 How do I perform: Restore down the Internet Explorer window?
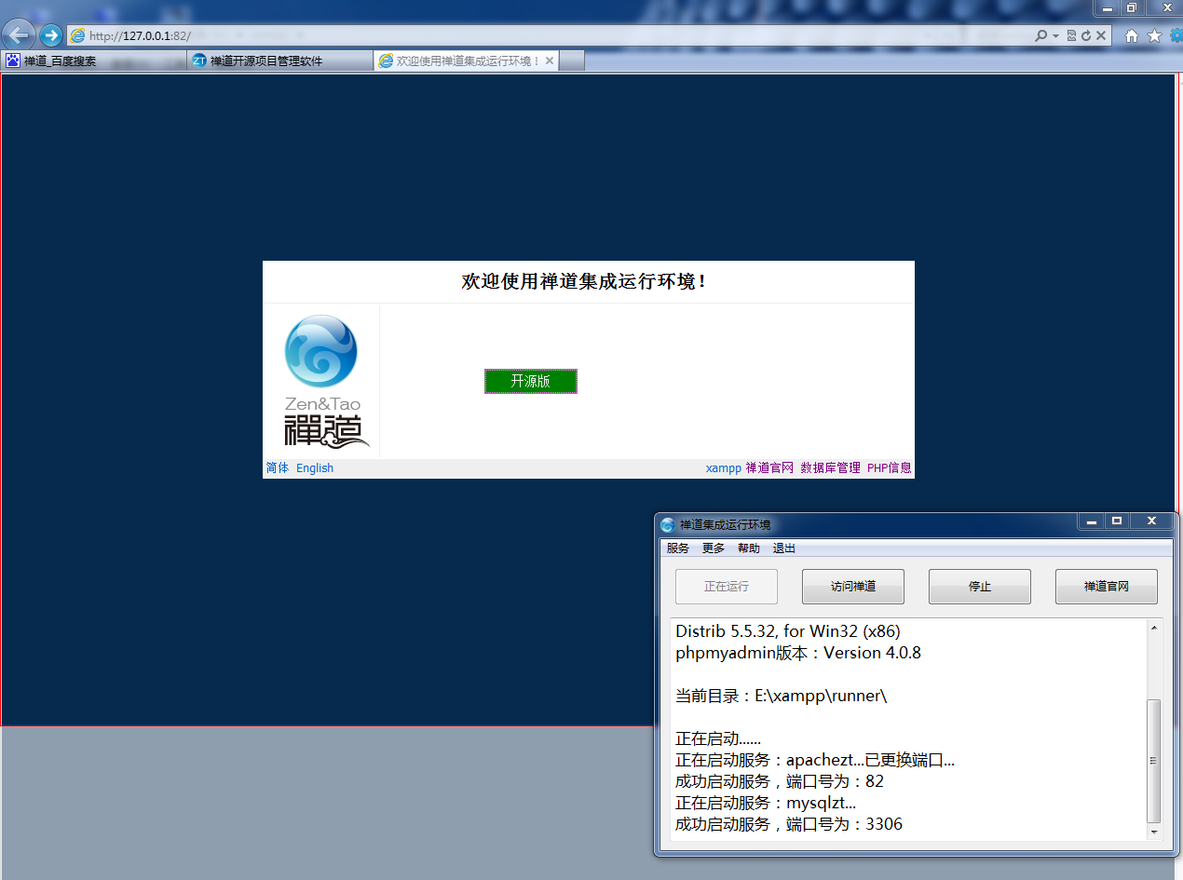(1131, 7)
